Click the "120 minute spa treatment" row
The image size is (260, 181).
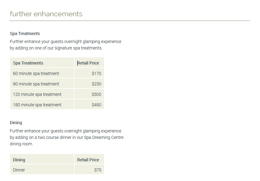tap(37, 94)
